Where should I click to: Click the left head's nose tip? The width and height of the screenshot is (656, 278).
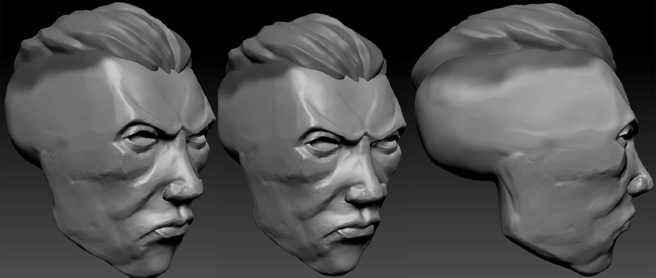click(x=184, y=190)
